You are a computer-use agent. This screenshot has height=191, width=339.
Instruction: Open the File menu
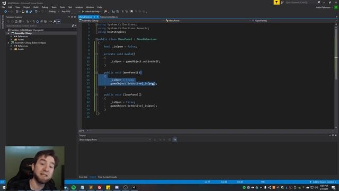point(3,7)
